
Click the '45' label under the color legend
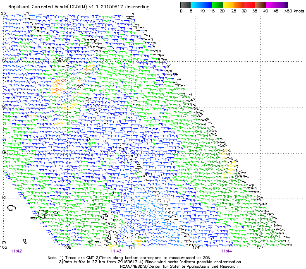(x=276, y=11)
